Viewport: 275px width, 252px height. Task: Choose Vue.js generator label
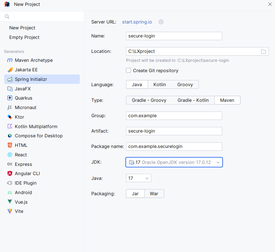pyautogui.click(x=21, y=202)
